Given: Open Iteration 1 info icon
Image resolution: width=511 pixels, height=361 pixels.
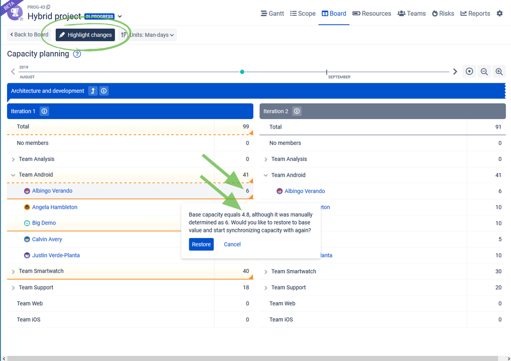Looking at the screenshot, I should pos(45,111).
